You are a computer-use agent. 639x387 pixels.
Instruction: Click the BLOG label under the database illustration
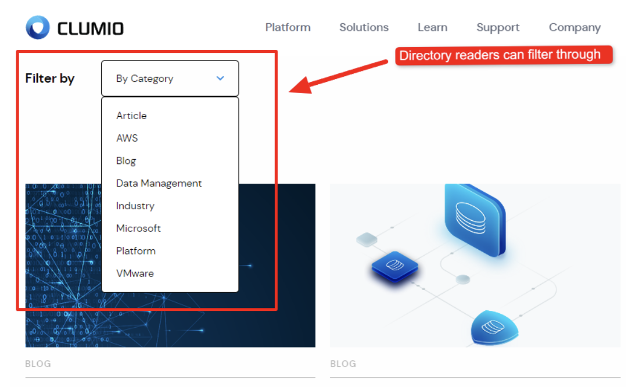tap(343, 364)
